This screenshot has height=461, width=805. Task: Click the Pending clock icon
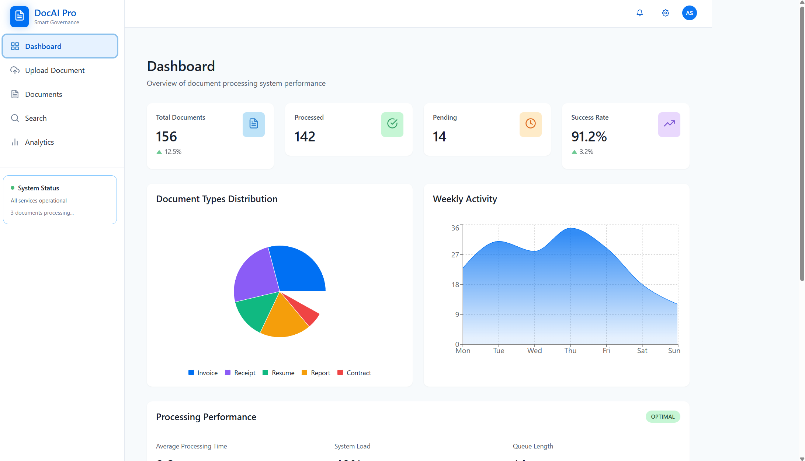[x=530, y=124]
